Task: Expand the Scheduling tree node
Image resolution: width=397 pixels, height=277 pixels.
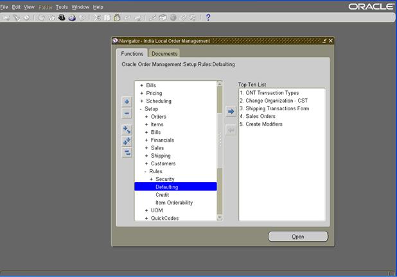Action: (142, 101)
